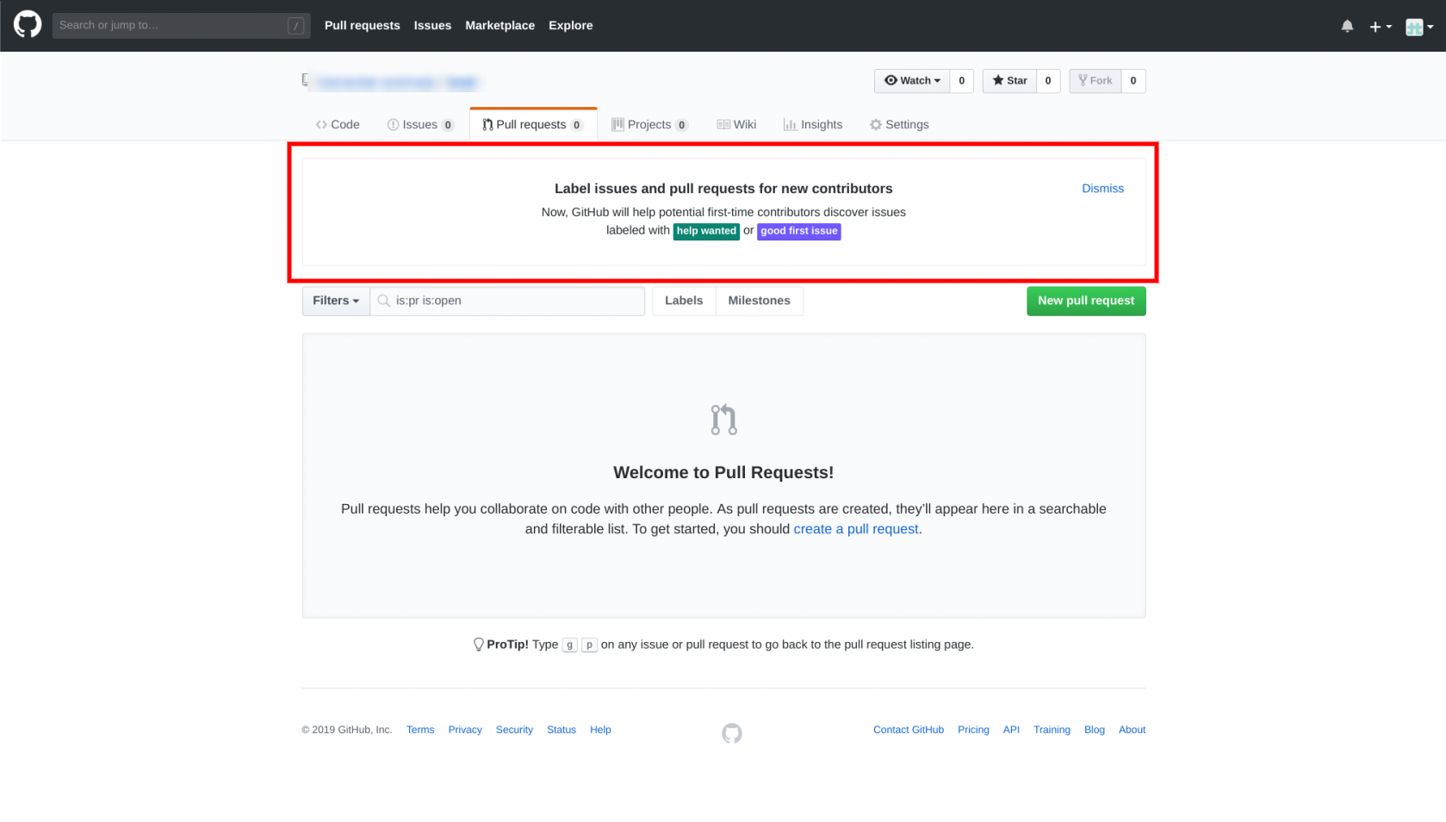Go to GitHub home via Octocat logo
The image size is (1446, 822).
tap(28, 25)
